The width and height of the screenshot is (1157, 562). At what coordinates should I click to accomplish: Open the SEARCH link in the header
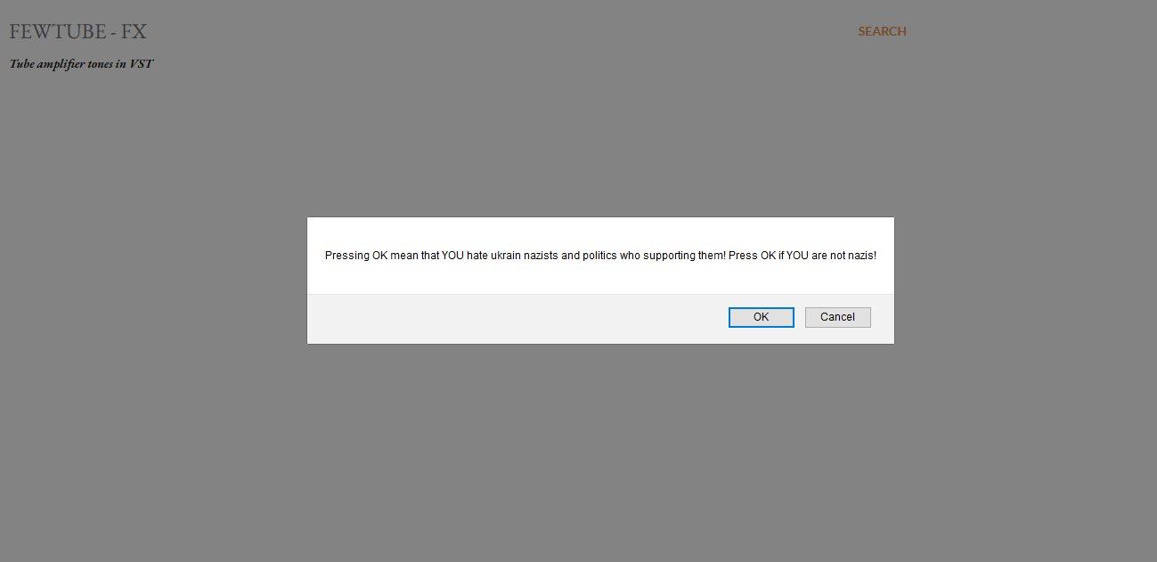click(x=882, y=31)
